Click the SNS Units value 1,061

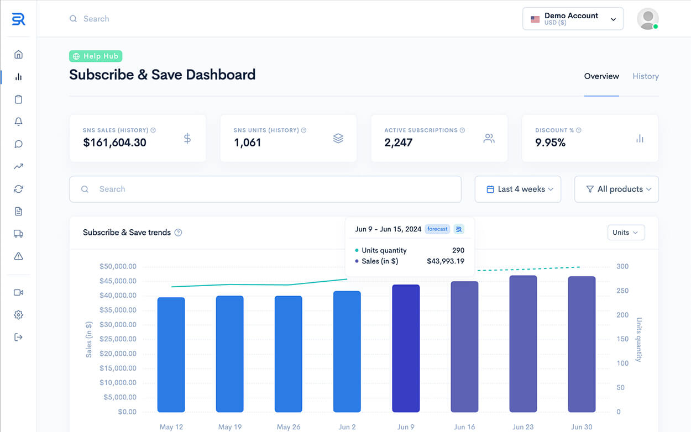(247, 143)
